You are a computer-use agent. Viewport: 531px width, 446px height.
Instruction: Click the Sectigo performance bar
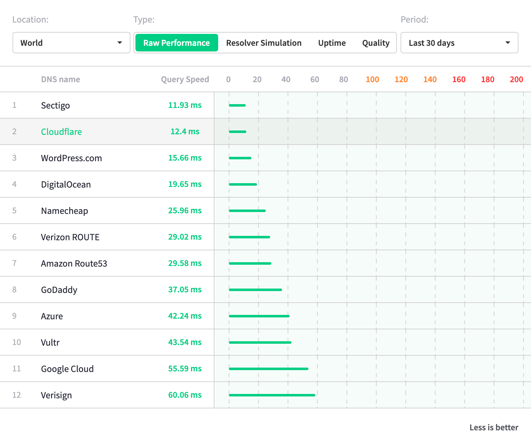pyautogui.click(x=237, y=105)
